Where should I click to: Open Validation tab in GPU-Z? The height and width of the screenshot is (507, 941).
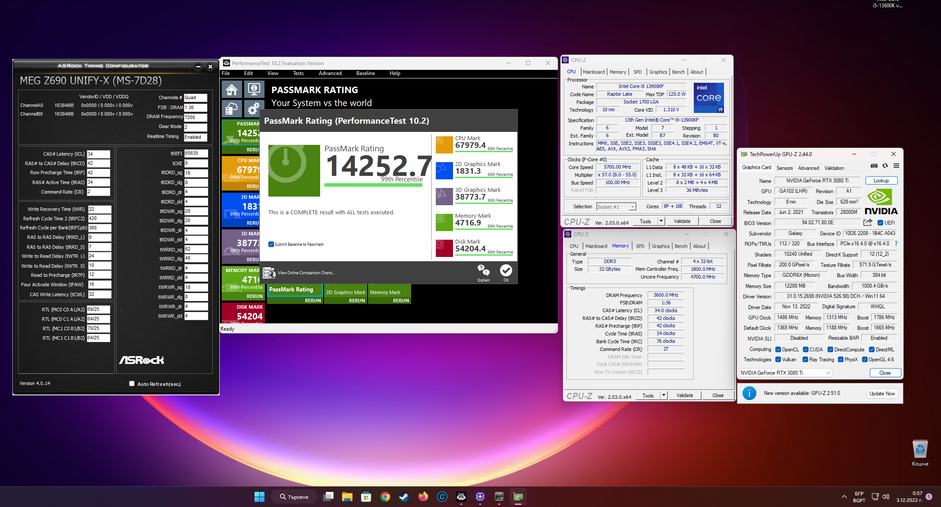coord(834,168)
